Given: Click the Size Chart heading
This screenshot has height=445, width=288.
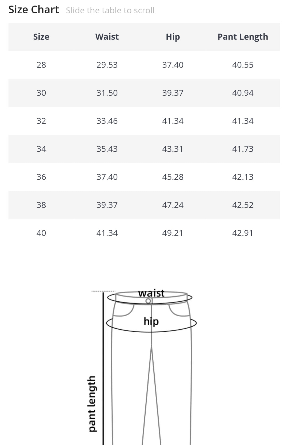Looking at the screenshot, I should pyautogui.click(x=34, y=10).
